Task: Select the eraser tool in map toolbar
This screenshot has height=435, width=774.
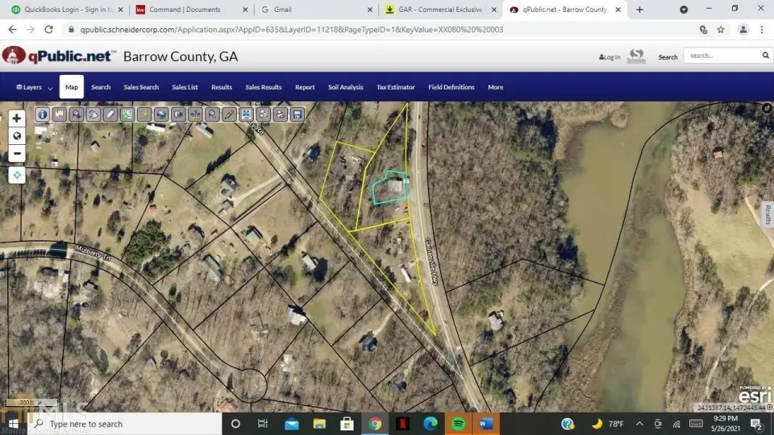Action: click(x=110, y=114)
